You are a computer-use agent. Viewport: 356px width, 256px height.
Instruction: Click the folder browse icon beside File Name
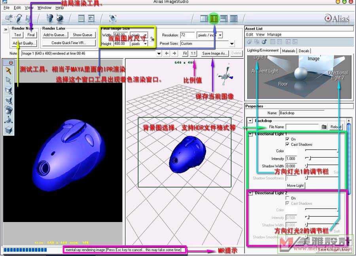click(324, 127)
